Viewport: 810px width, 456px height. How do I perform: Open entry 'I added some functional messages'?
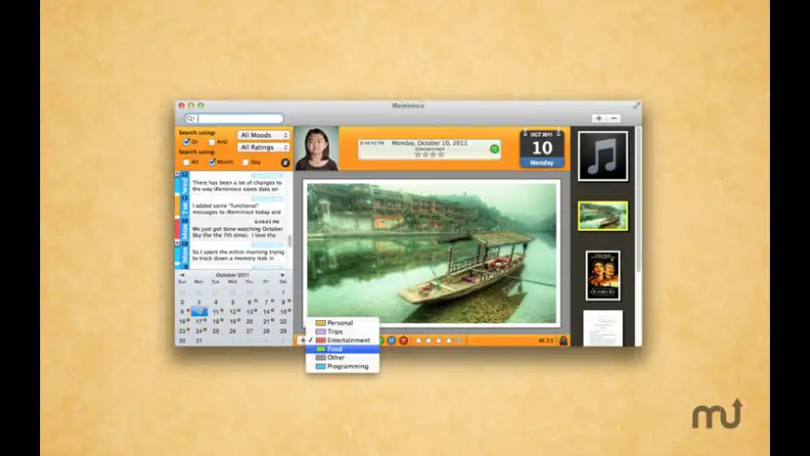coord(236,208)
